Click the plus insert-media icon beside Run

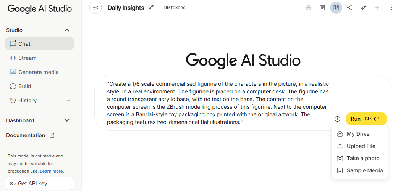click(x=337, y=119)
